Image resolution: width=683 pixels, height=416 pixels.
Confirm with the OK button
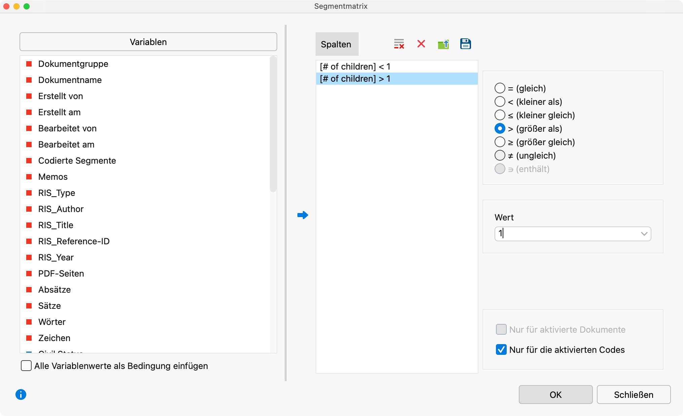[555, 394]
